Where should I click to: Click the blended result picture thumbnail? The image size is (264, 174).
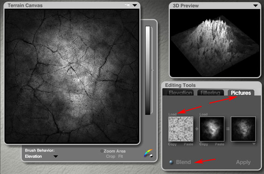pyautogui.click(x=243, y=129)
